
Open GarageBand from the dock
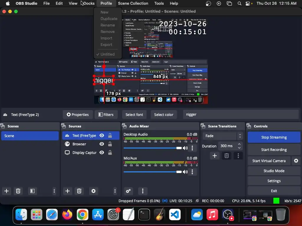(160, 214)
